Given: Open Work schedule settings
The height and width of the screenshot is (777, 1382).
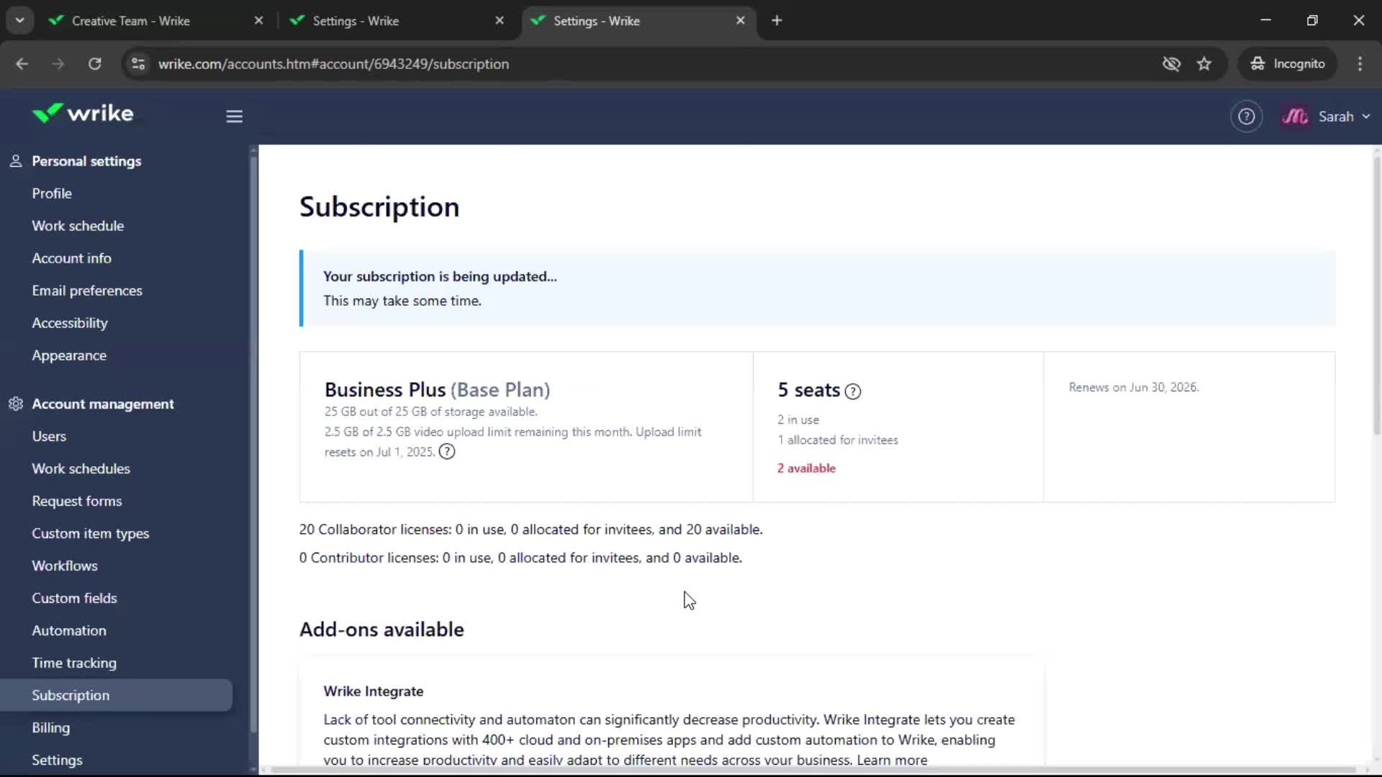Looking at the screenshot, I should point(78,226).
